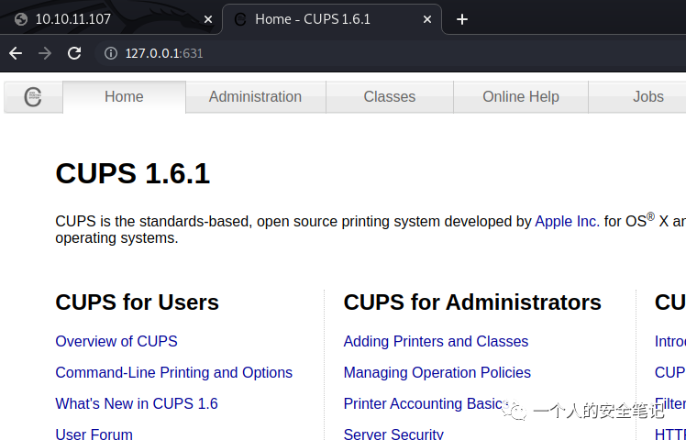This screenshot has height=440, width=686.
Task: Visit the User Forum link
Action: pyautogui.click(x=94, y=434)
